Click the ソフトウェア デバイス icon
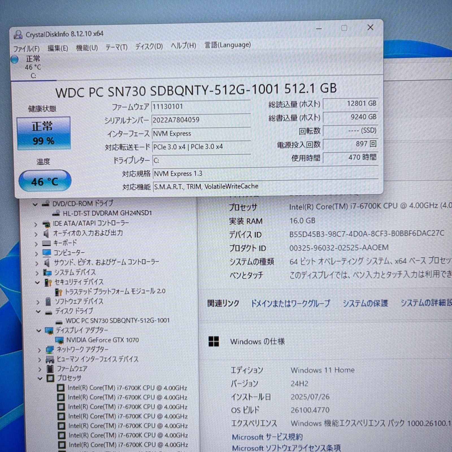452x452 pixels. 48,302
